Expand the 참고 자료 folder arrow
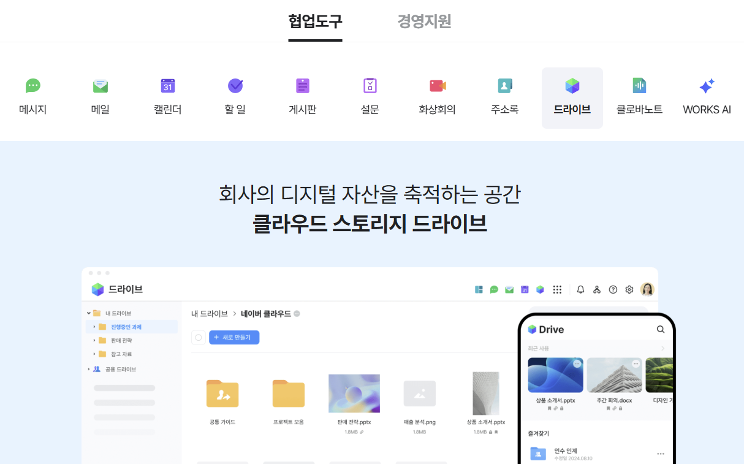 click(94, 354)
